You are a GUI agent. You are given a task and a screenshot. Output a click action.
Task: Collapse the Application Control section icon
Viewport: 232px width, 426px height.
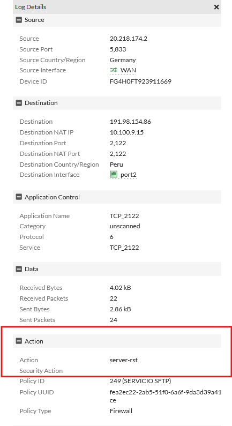19,197
